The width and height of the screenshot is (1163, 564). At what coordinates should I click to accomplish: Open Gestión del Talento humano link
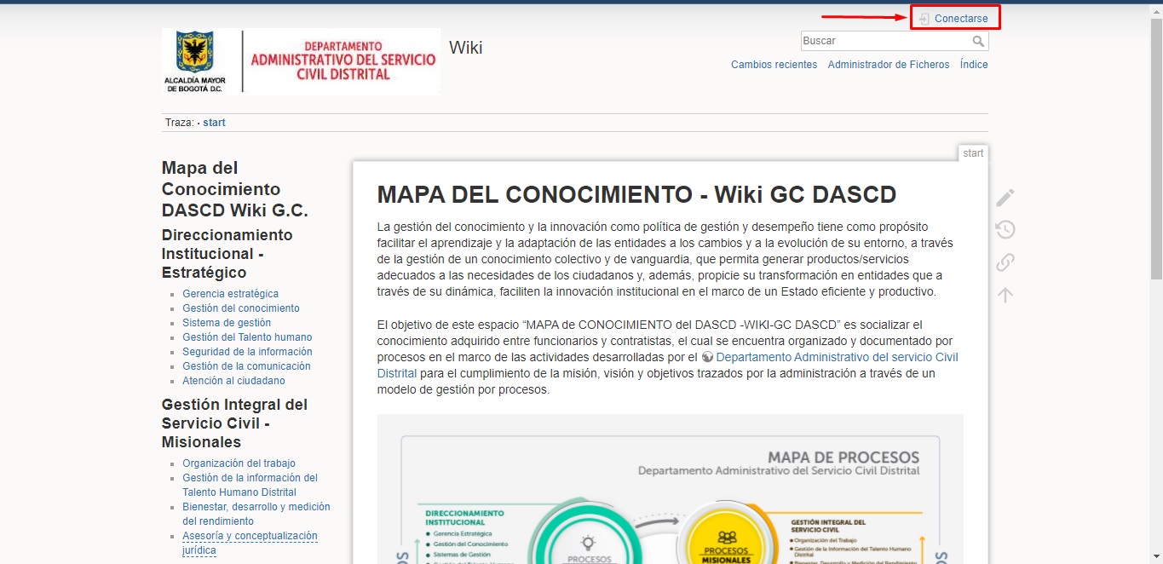[247, 337]
